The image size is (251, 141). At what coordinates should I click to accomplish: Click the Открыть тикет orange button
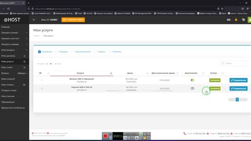tap(73, 20)
